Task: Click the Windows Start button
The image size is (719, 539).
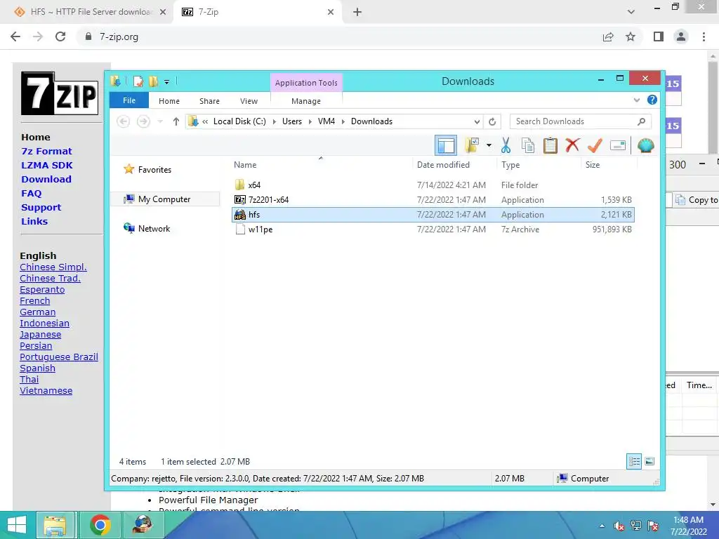Action: tap(17, 525)
